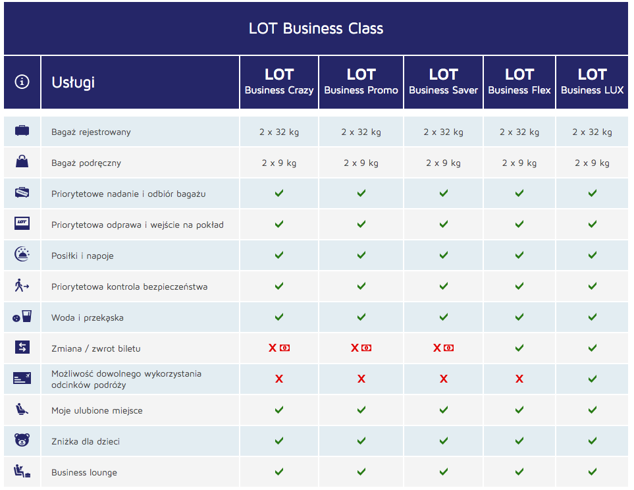Click the Zmiana / zwrot biletu label

click(x=96, y=348)
